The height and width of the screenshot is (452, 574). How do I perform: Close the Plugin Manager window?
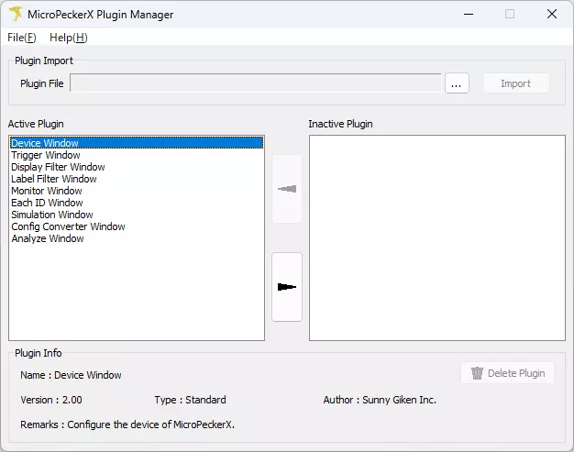pos(552,15)
